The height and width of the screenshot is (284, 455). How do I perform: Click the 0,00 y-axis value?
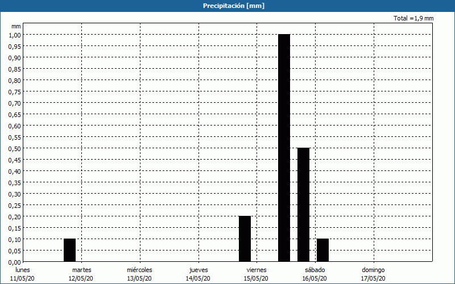click(x=15, y=262)
